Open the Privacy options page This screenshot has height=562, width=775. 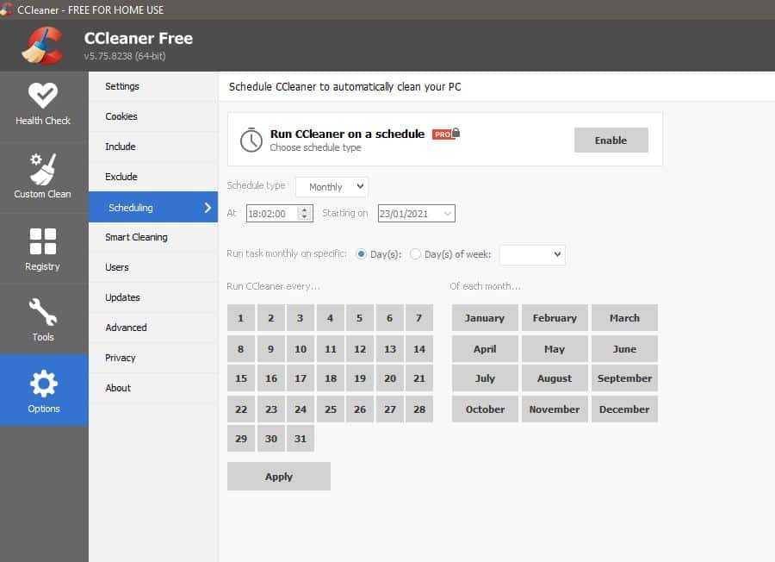tap(153, 359)
